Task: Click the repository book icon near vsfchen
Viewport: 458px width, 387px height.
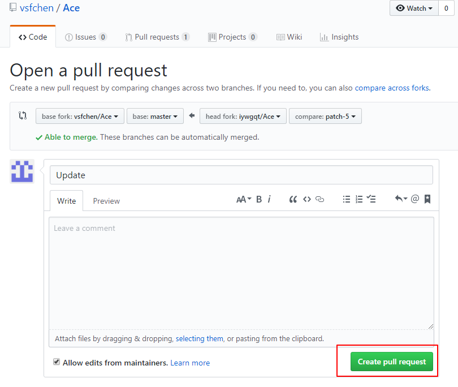Action: pos(13,7)
